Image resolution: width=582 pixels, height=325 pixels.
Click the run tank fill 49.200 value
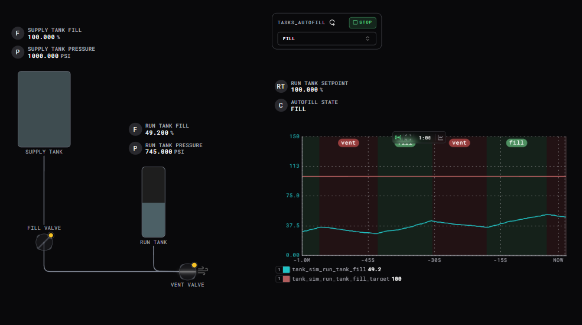[157, 133]
